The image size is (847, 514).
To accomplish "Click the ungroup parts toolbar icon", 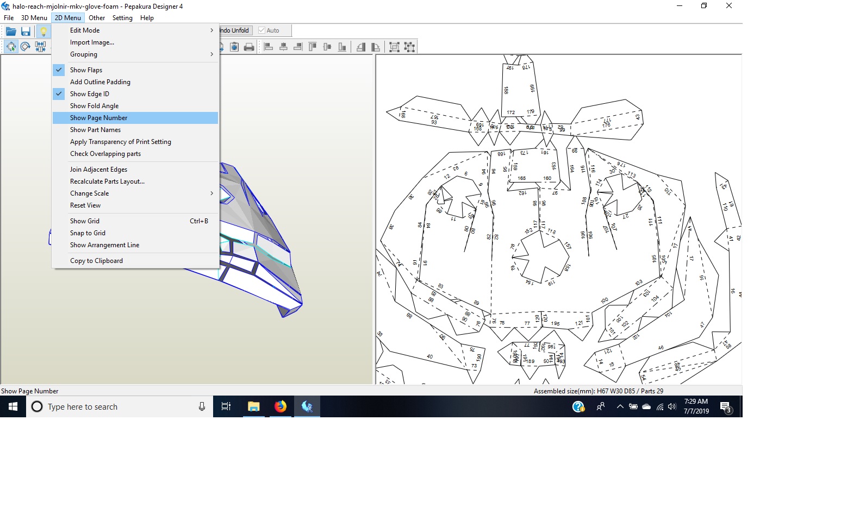I will click(409, 47).
